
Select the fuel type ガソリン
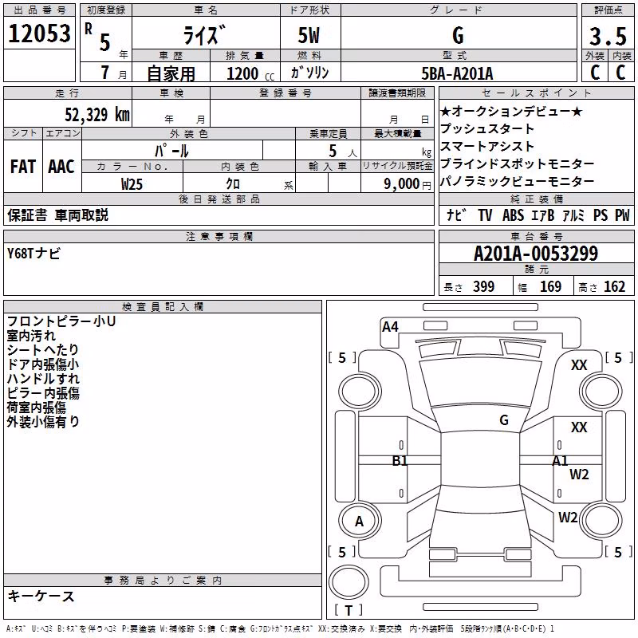309,73
